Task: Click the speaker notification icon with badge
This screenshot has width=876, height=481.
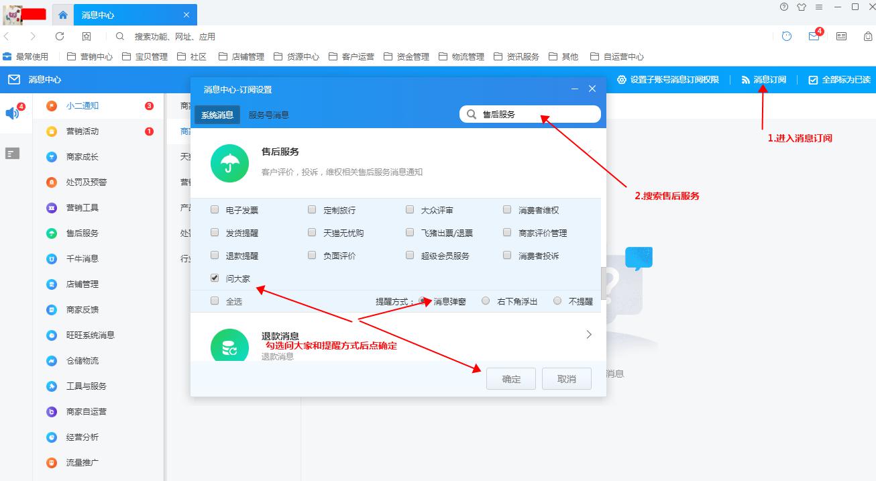Action: [x=13, y=113]
